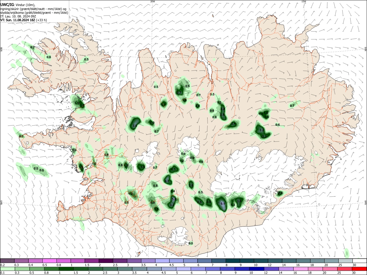Click the title text 'UWC/IG: Vindur (10m)'
Screen dimensions: 367x275
click(x=18, y=5)
